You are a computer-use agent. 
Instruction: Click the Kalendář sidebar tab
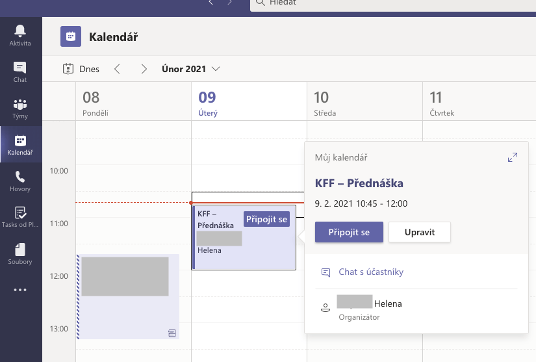click(20, 144)
